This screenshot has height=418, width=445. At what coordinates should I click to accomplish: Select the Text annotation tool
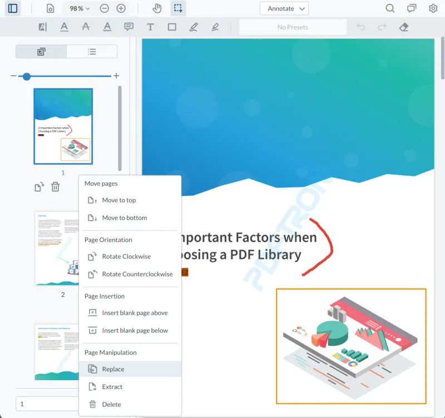[150, 27]
